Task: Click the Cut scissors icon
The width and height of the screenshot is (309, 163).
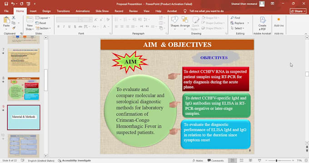Action: [x=14, y=18]
